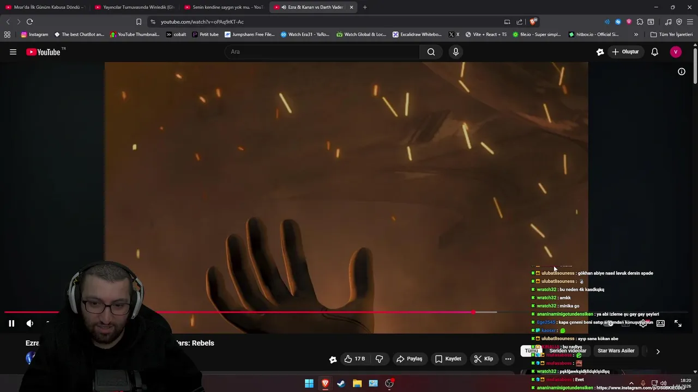The width and height of the screenshot is (698, 392).
Task: Switch to Mısır'da İlk Günüm tab
Action: 45,7
